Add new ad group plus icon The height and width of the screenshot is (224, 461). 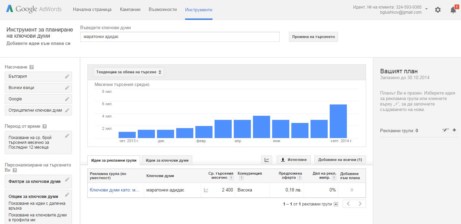454,130
